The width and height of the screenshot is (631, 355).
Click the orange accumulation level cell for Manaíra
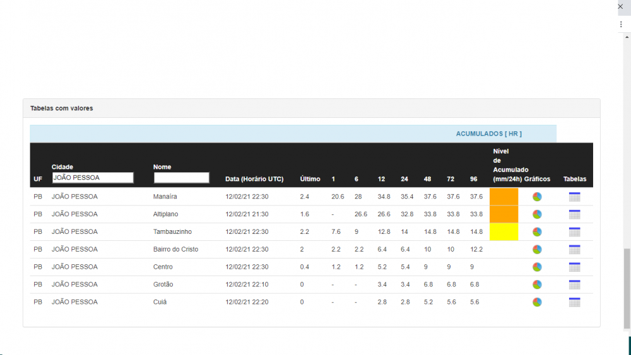504,197
